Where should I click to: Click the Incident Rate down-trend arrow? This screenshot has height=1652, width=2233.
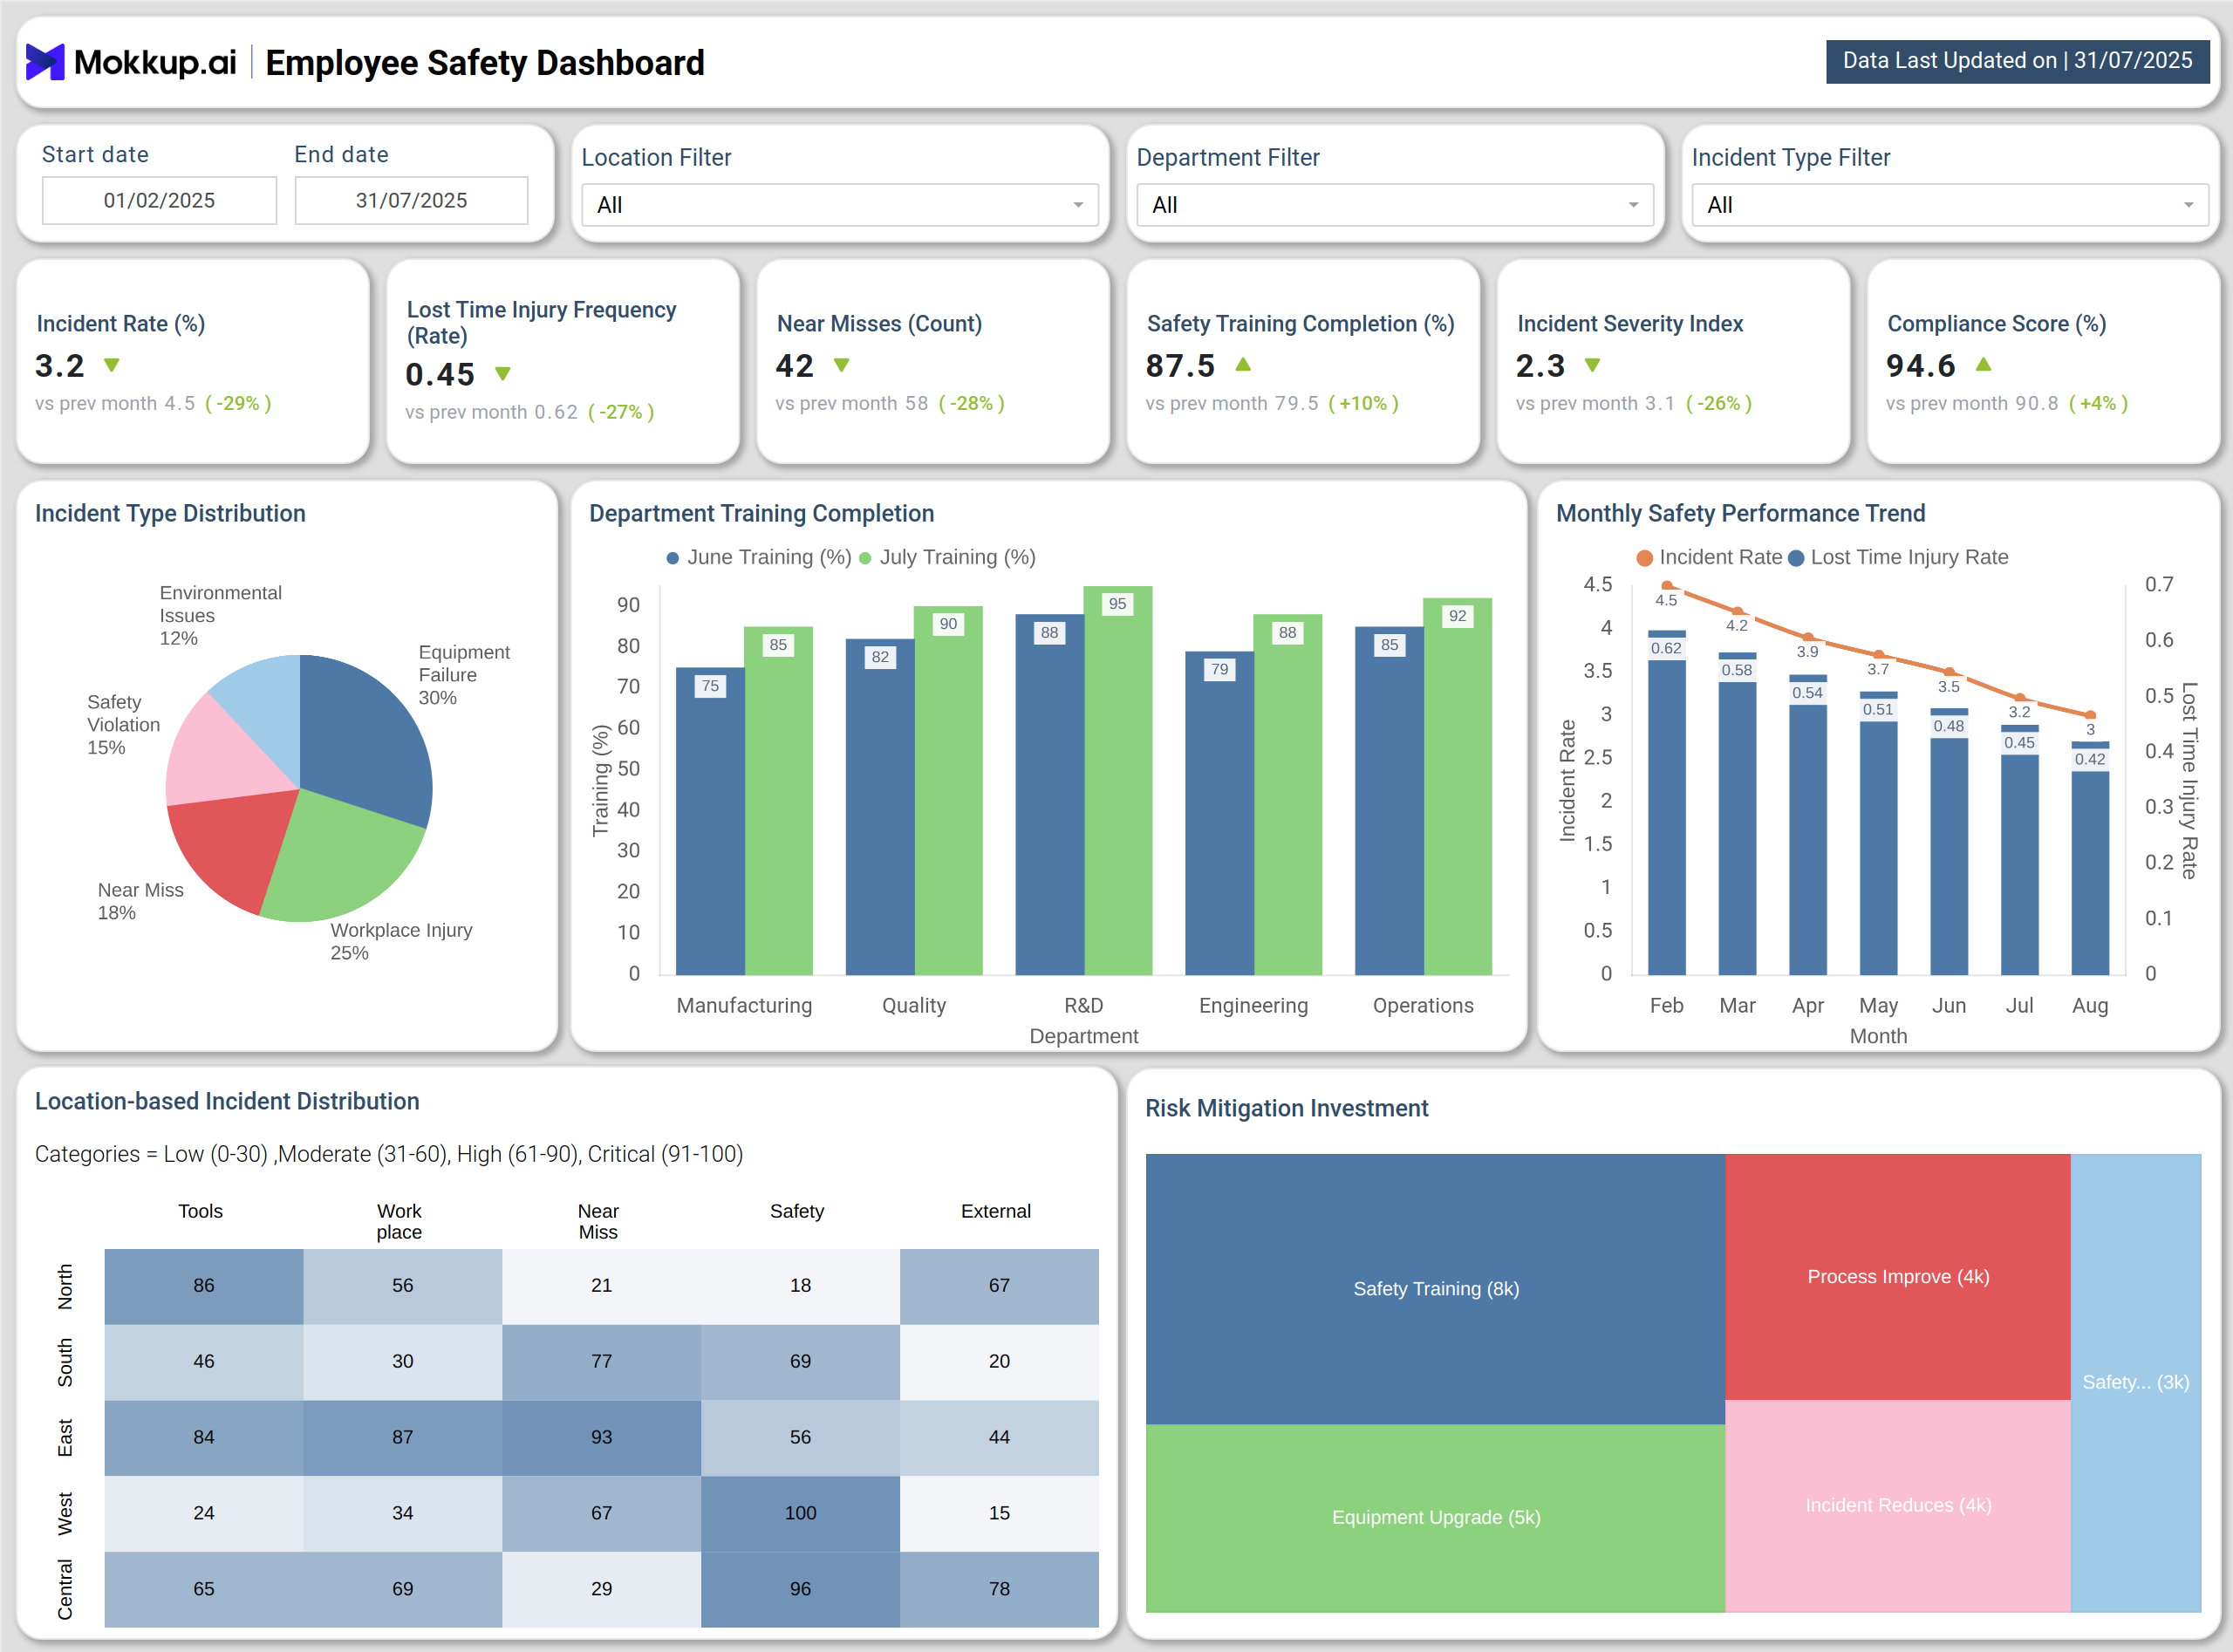point(112,366)
